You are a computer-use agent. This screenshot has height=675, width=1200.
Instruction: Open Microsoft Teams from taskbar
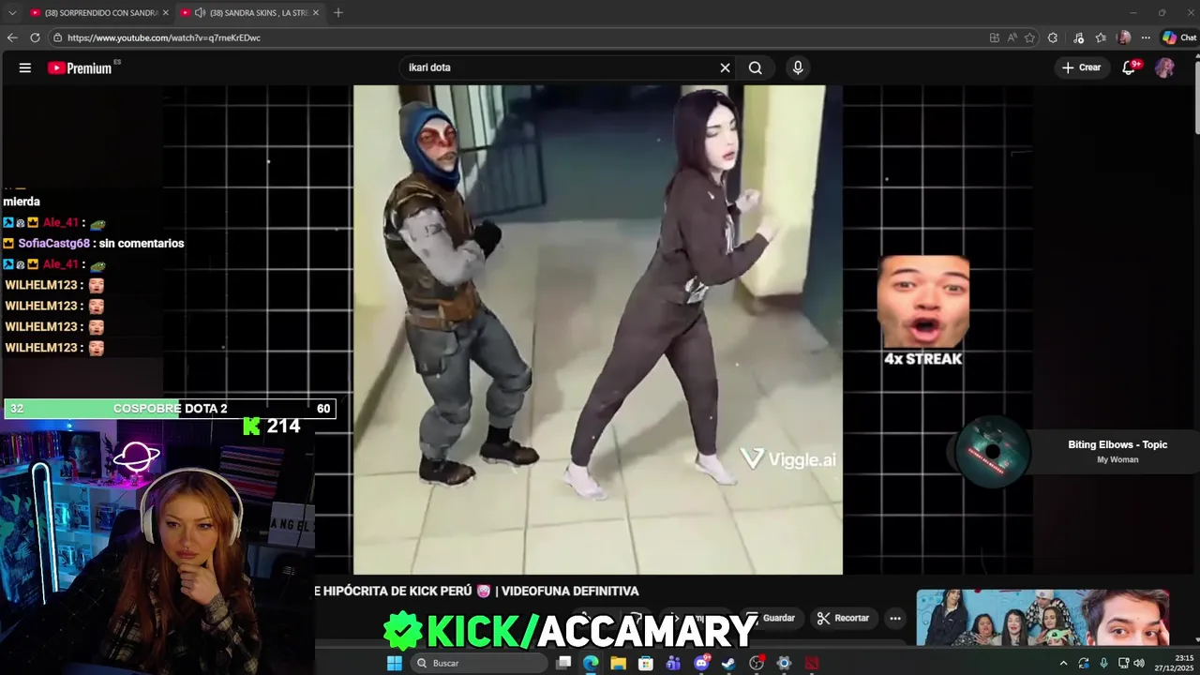[673, 663]
